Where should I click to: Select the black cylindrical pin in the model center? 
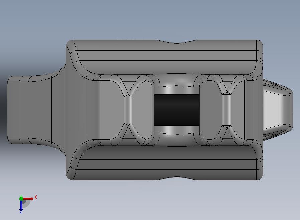pos(177,110)
